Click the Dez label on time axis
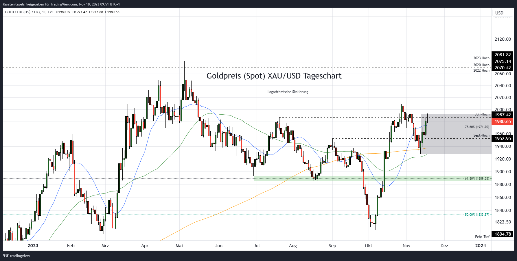Screen dimensions: 517x261 tap(444, 246)
